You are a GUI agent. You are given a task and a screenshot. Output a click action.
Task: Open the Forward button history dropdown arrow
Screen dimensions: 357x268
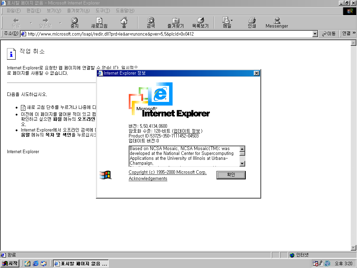point(60,23)
